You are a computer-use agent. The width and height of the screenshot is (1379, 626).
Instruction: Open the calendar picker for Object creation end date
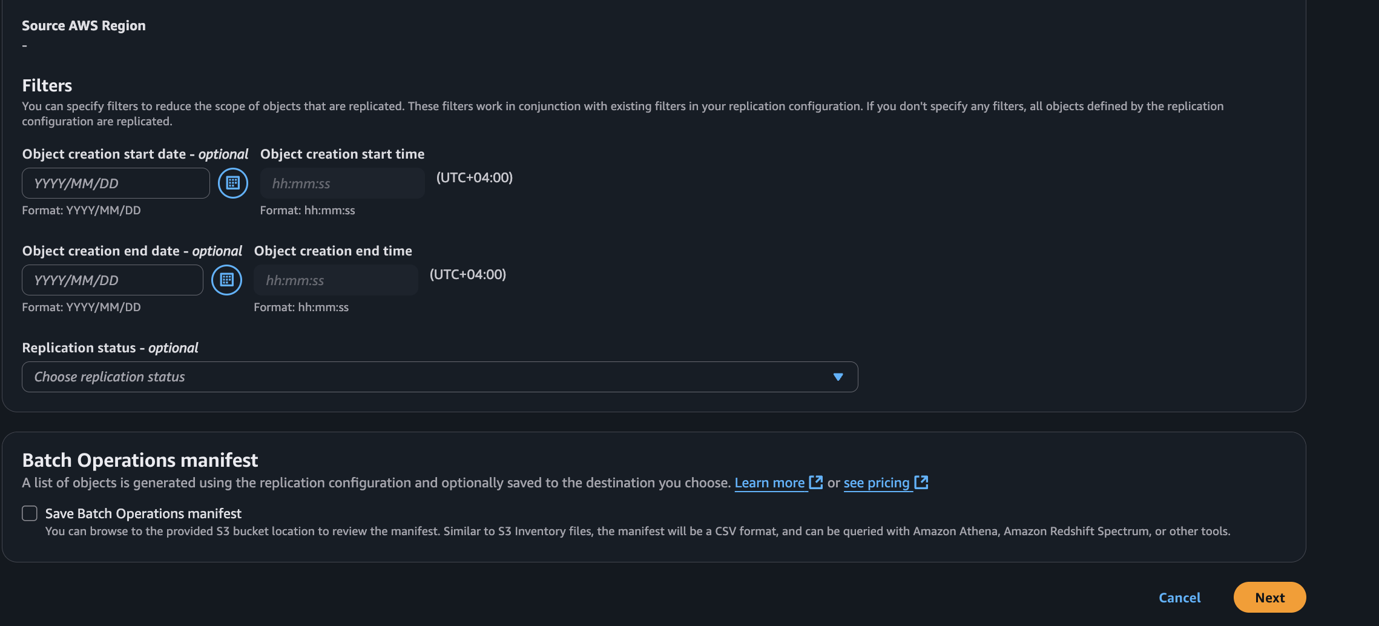point(226,280)
